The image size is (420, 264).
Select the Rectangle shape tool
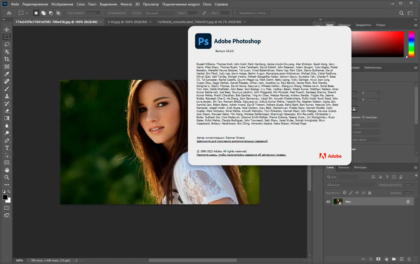click(x=7, y=163)
